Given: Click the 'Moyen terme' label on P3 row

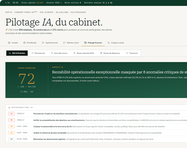Looking at the screenshot, I should point(22,139).
